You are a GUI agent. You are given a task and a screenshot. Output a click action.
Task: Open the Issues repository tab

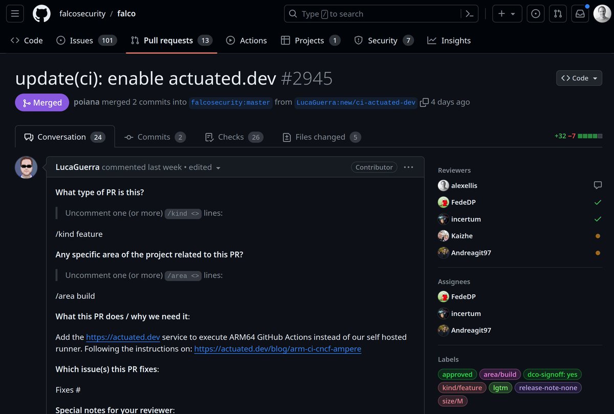pyautogui.click(x=86, y=40)
